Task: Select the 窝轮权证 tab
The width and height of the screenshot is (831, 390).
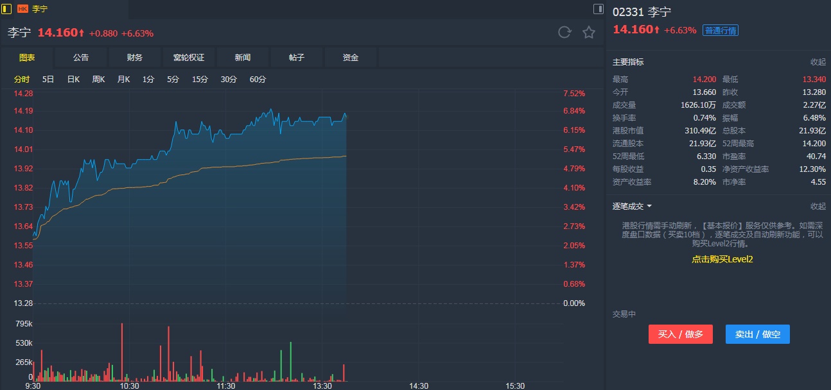Action: coord(189,58)
